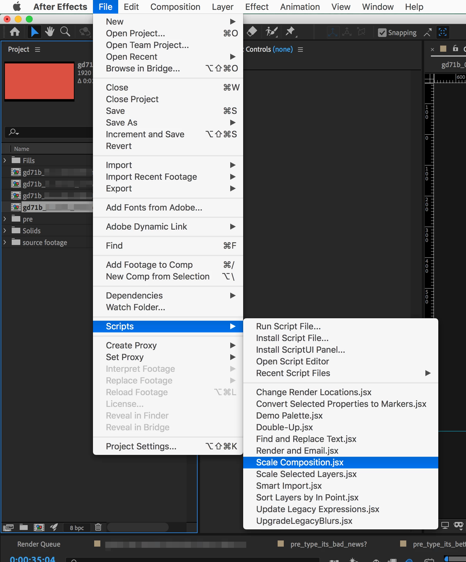The height and width of the screenshot is (562, 466).
Task: Expand the Fills folder
Action: click(x=5, y=160)
